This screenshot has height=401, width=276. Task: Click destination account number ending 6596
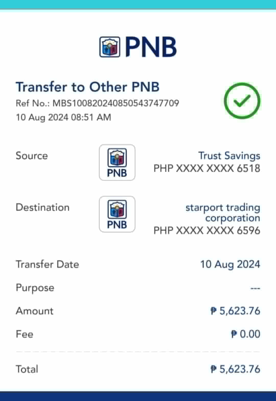pyautogui.click(x=206, y=230)
